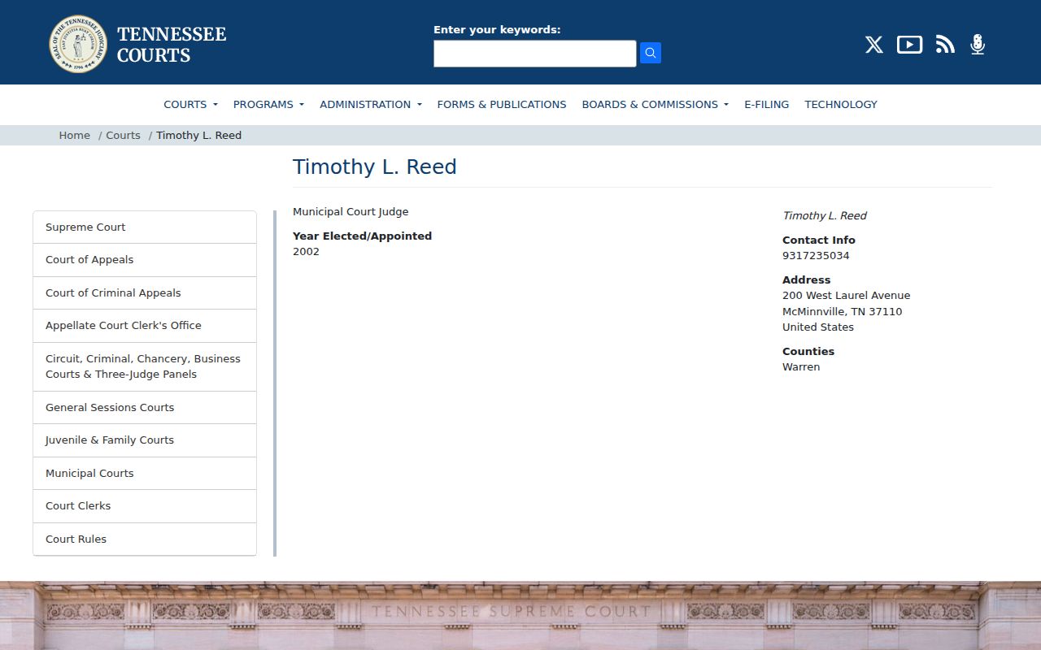The height and width of the screenshot is (650, 1041).
Task: Click the Timeline L. Reed page heading
Action: pyautogui.click(x=374, y=167)
